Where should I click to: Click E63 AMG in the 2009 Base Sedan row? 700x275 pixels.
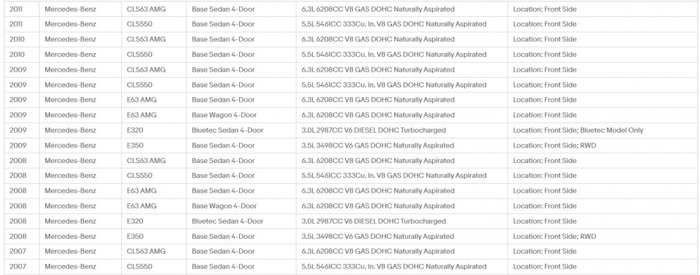coord(141,100)
